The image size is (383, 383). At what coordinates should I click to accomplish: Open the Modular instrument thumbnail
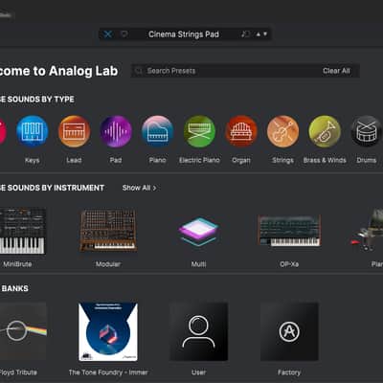tap(108, 230)
